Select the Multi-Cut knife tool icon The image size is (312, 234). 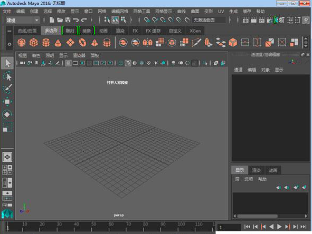coord(196,43)
